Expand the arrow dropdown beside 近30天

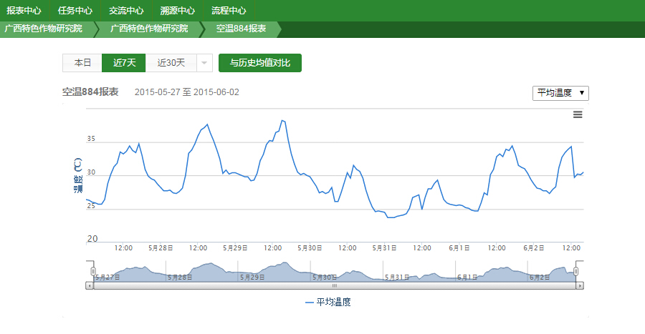point(204,63)
